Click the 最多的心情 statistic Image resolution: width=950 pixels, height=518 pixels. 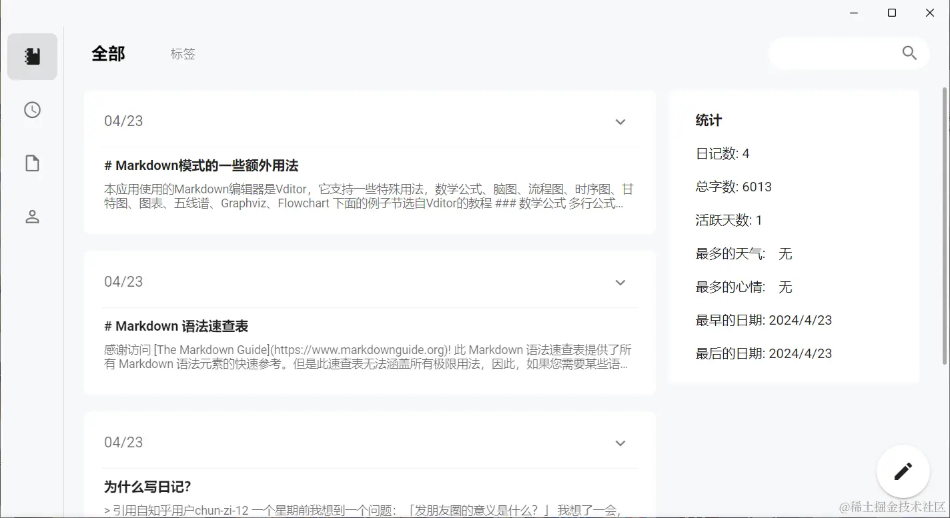tap(744, 287)
